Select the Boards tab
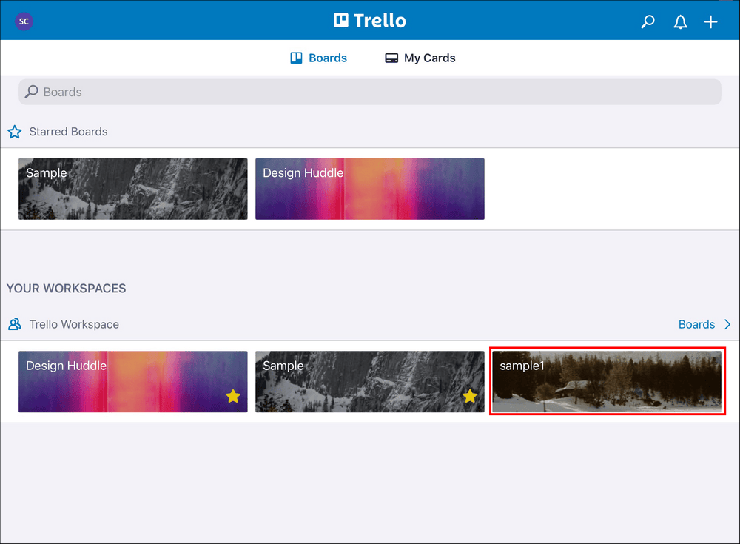740x544 pixels. coord(319,57)
